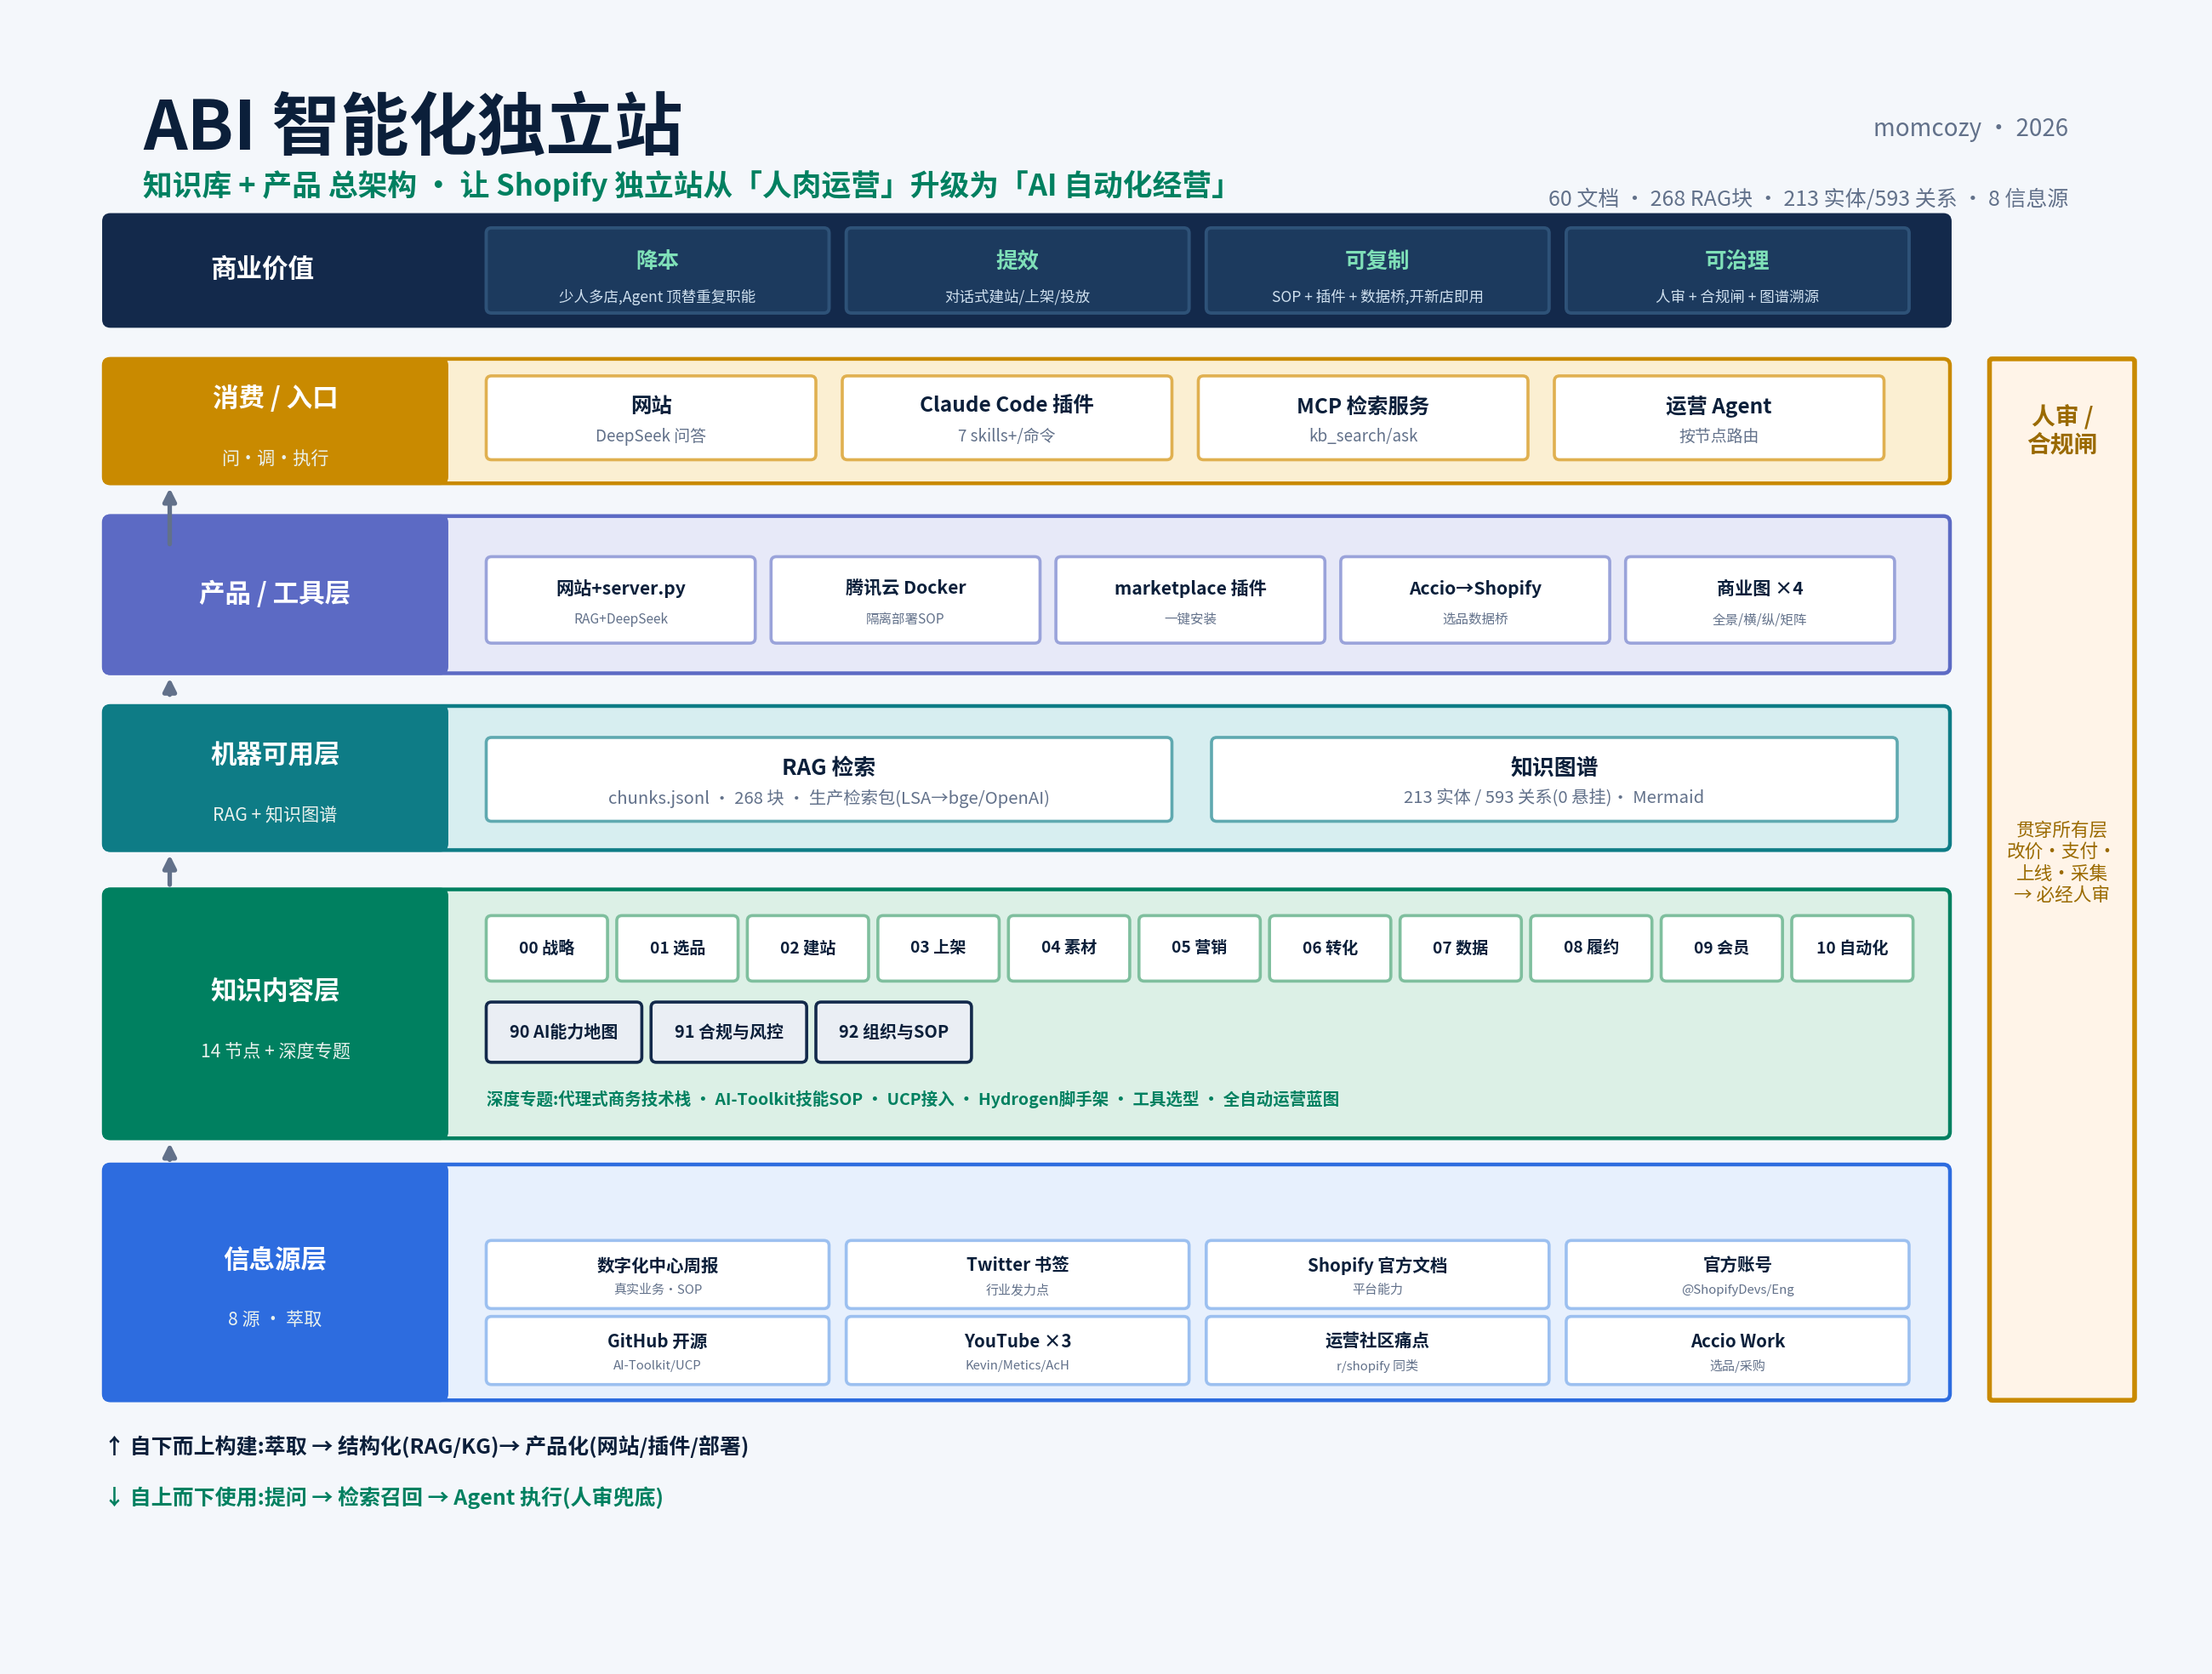Open the Claude Code 插件 box
Screen dimensions: 2212x1674
click(x=1006, y=418)
